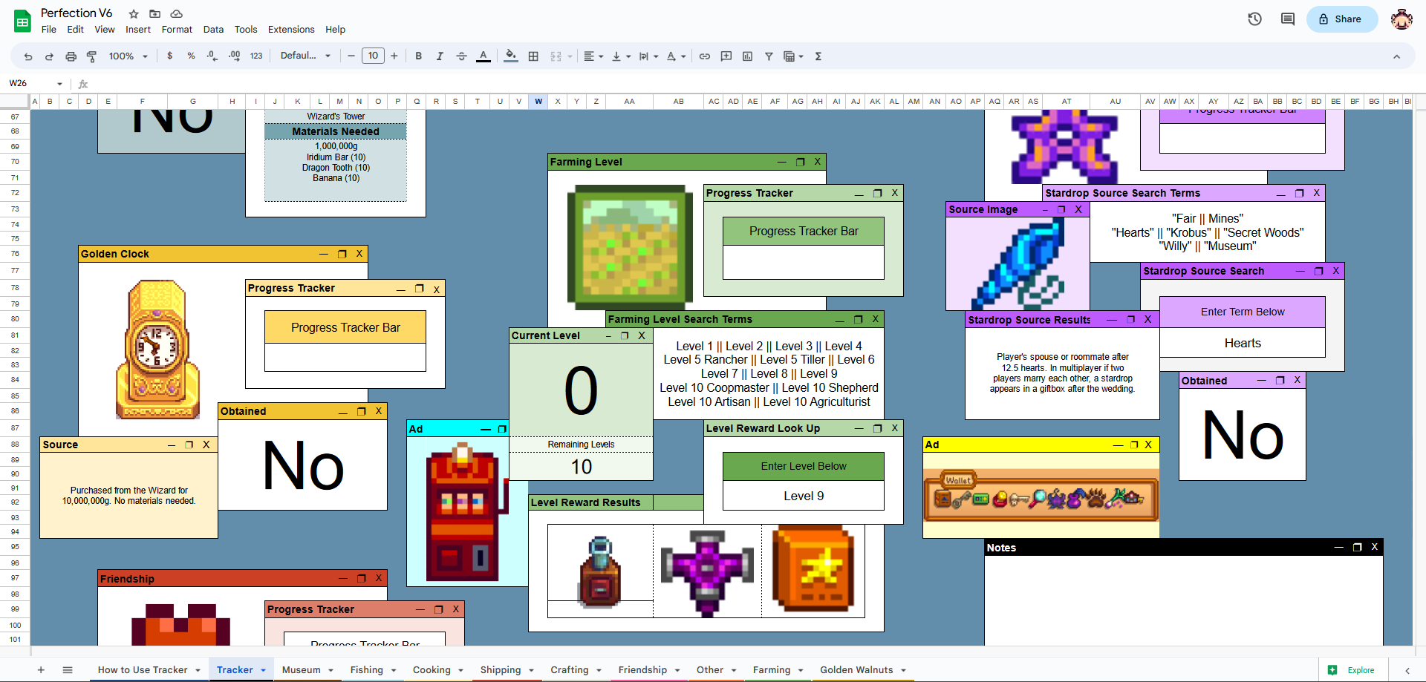Print the spreadsheet
Image resolution: width=1426 pixels, height=682 pixels.
coord(71,56)
